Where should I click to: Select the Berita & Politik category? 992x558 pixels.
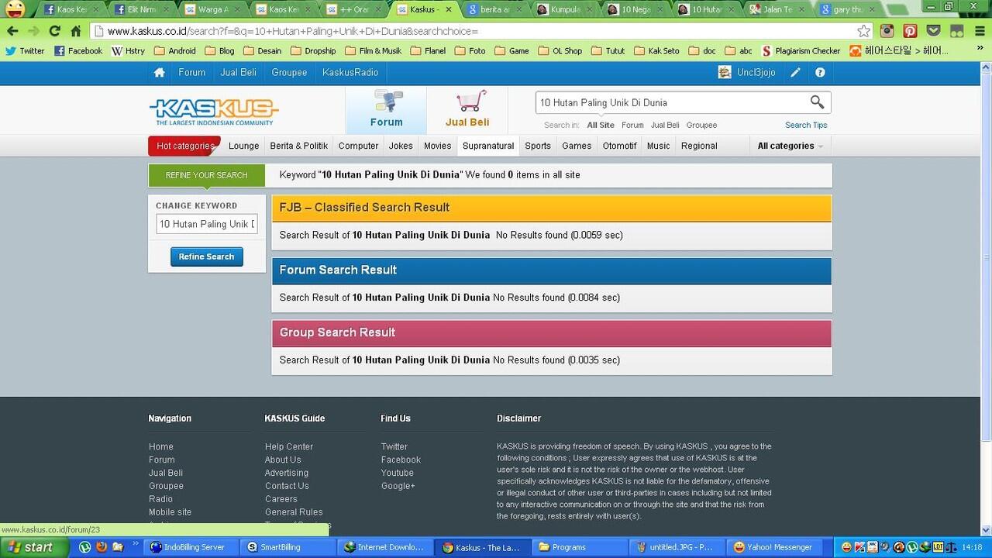click(x=298, y=146)
